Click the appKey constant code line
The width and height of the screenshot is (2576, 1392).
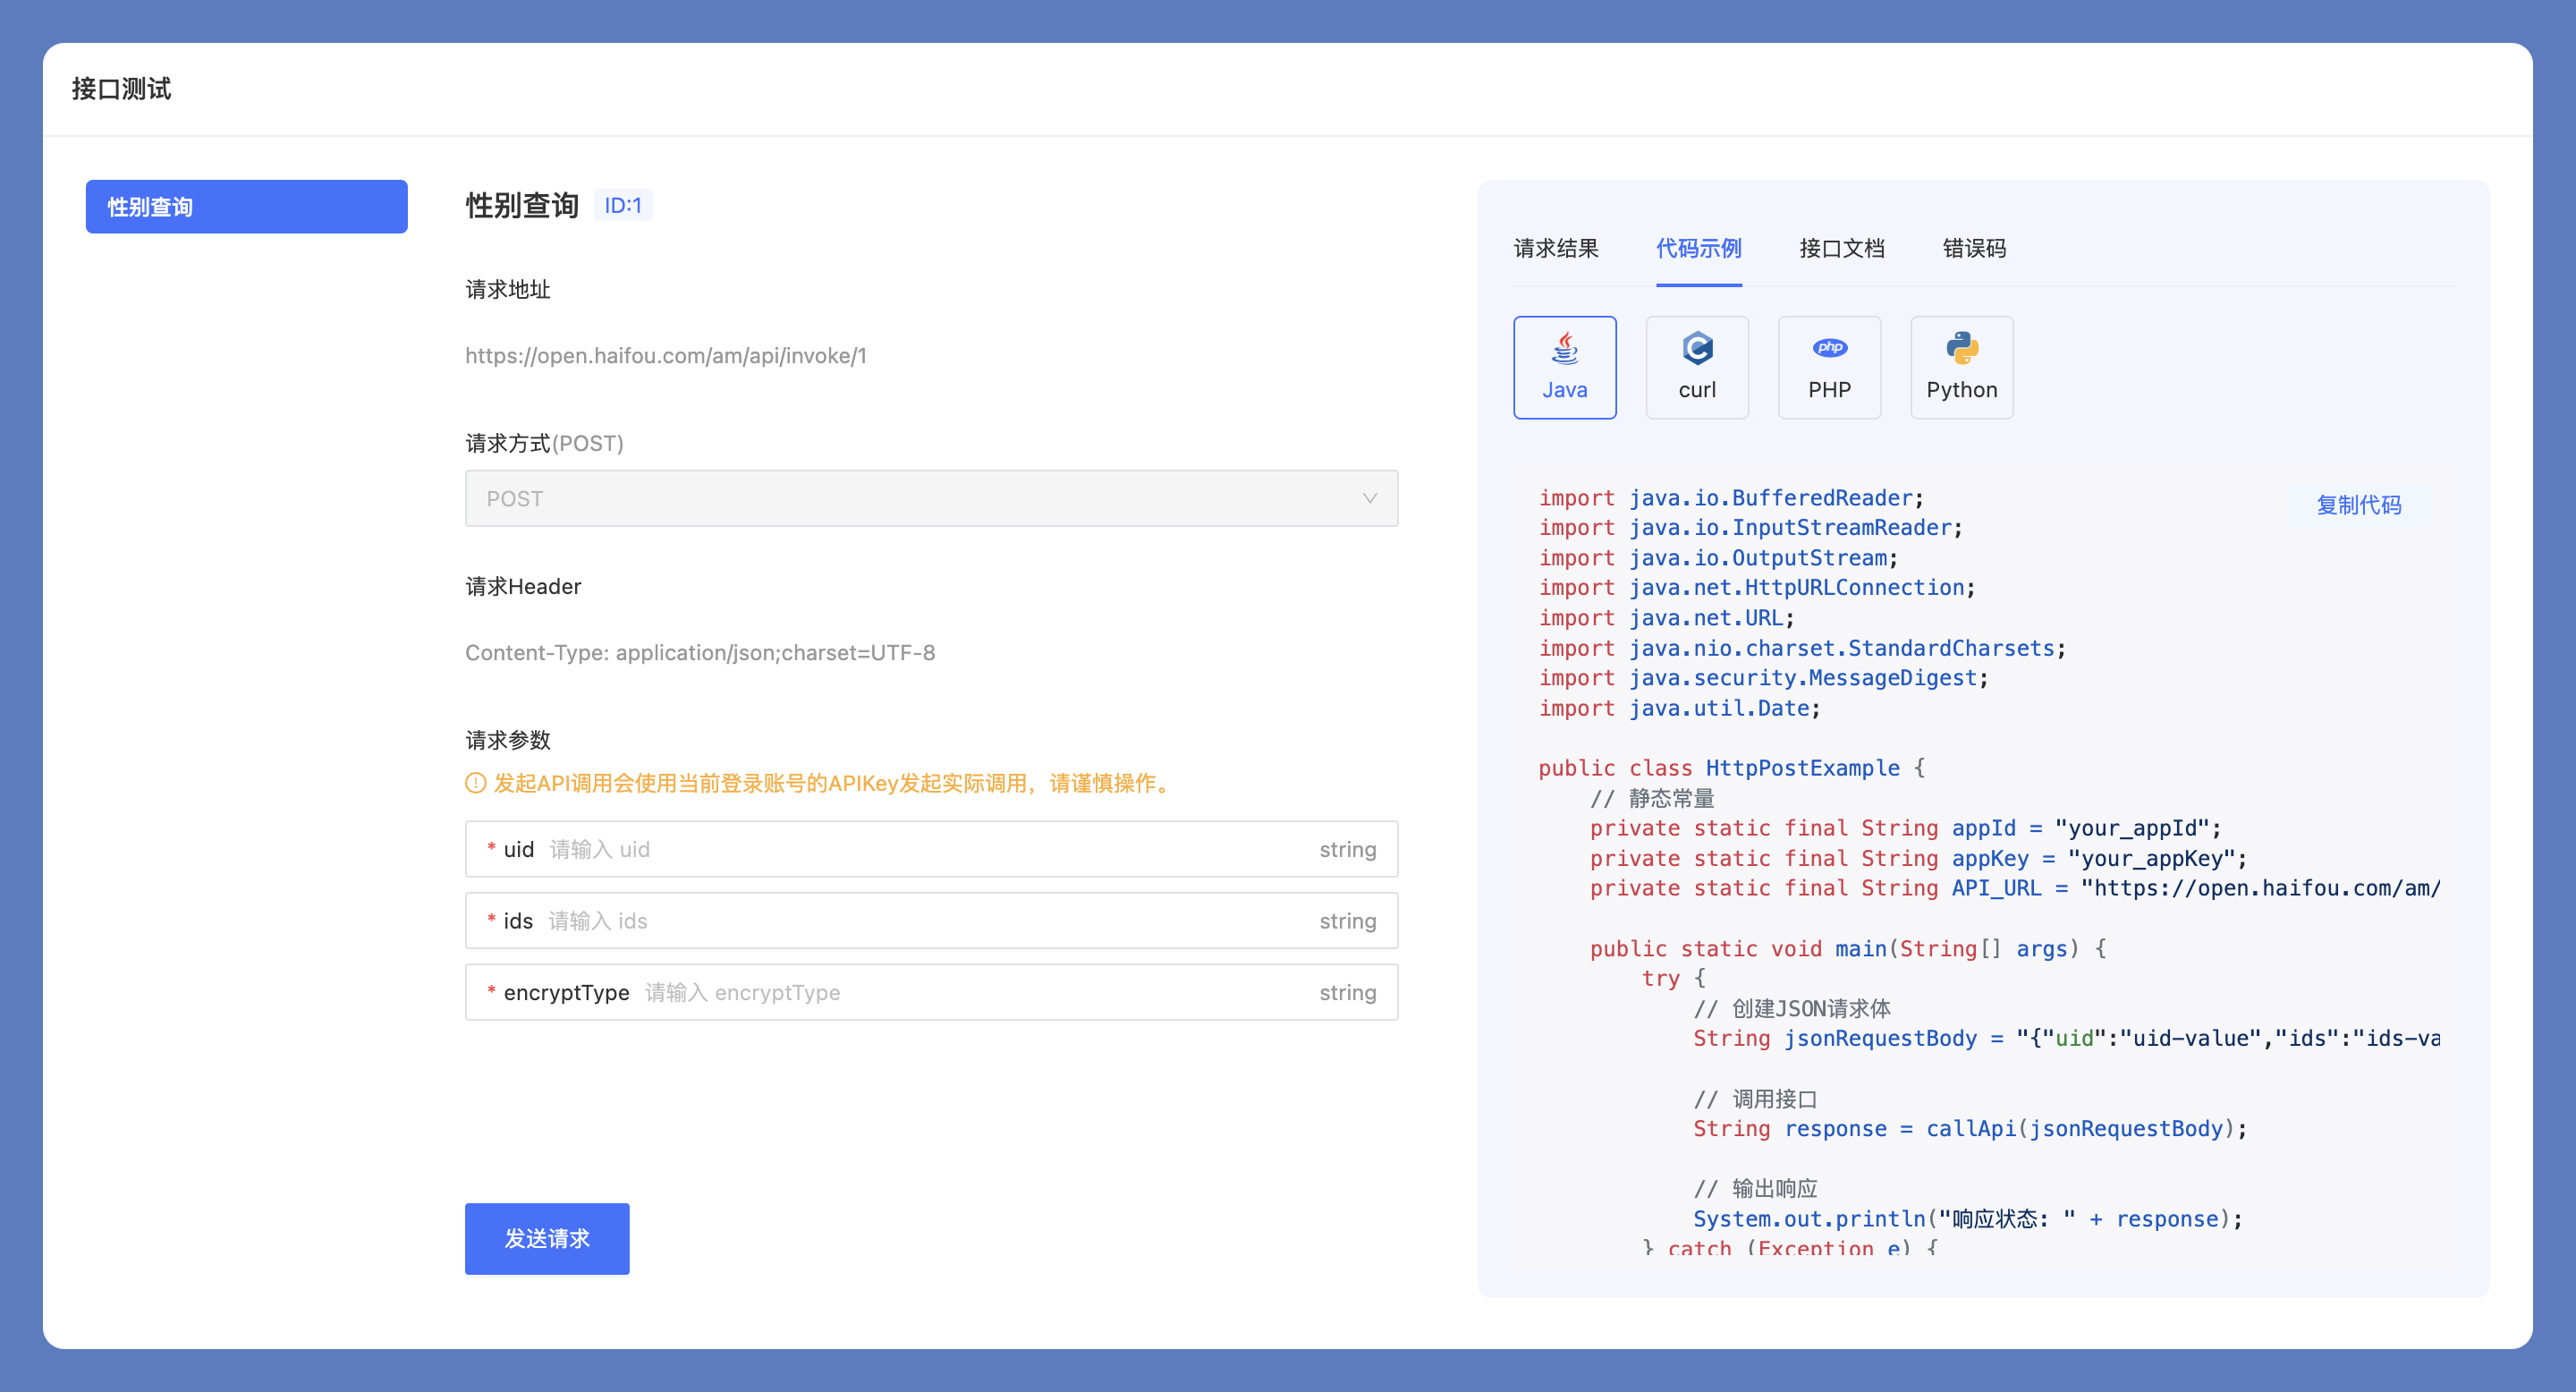tap(1918, 858)
